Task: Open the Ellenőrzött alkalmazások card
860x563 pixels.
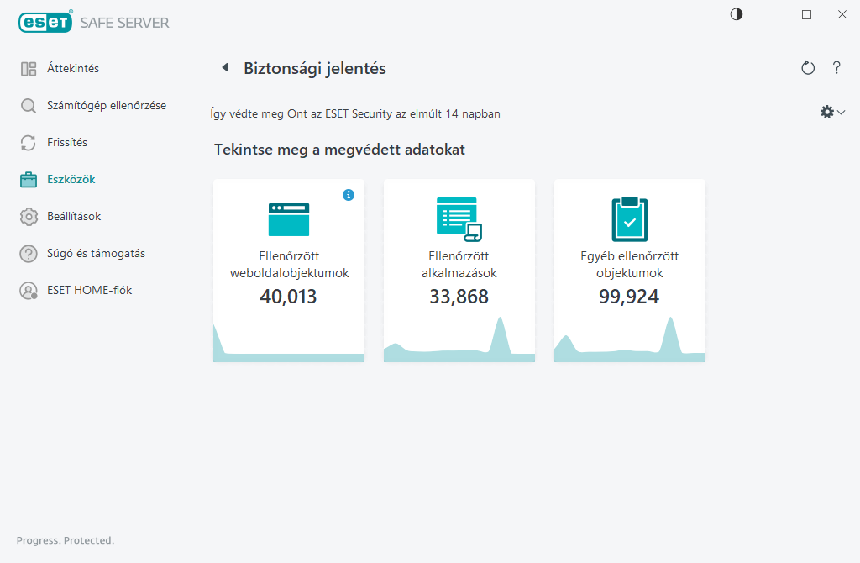Action: [x=459, y=271]
